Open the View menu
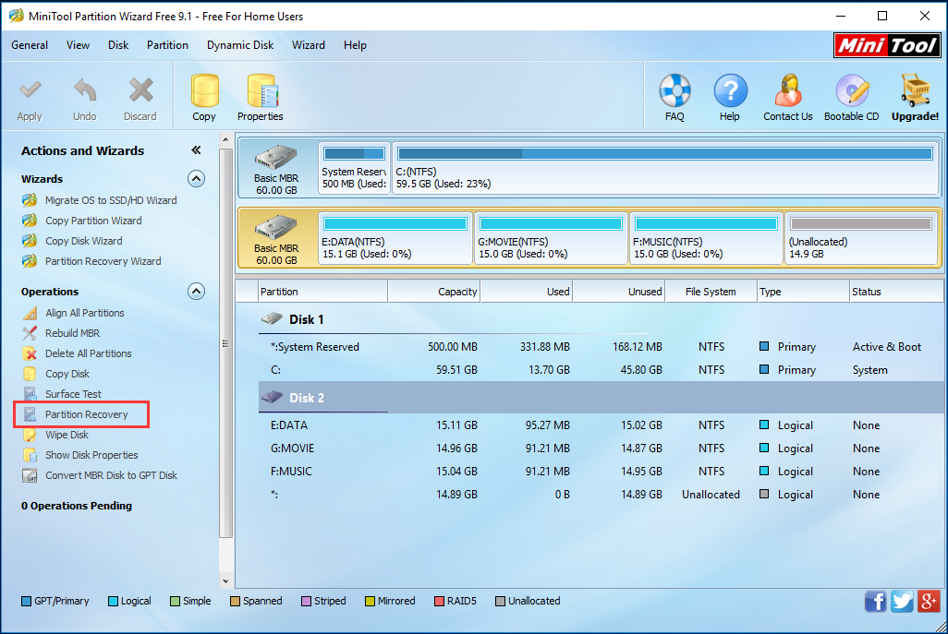 click(x=78, y=45)
